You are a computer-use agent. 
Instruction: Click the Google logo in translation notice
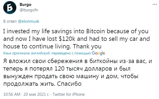(98, 53)
